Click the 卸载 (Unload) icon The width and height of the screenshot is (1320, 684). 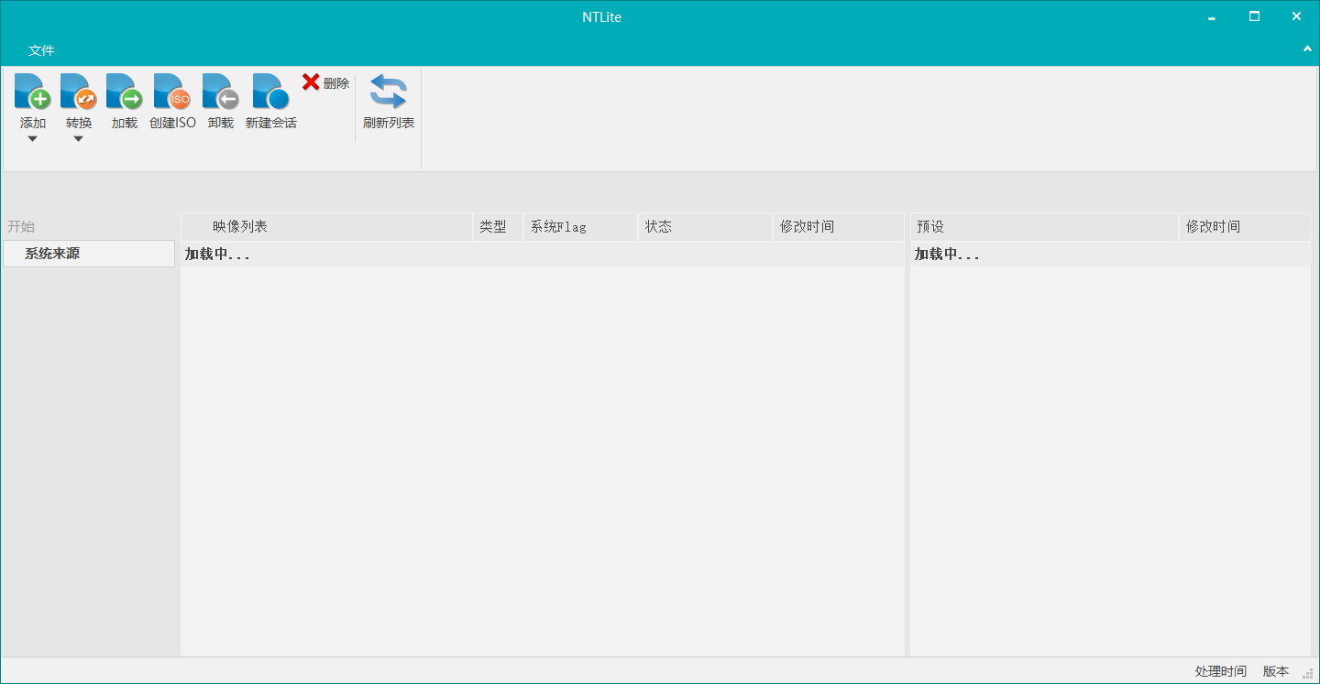coord(221,92)
